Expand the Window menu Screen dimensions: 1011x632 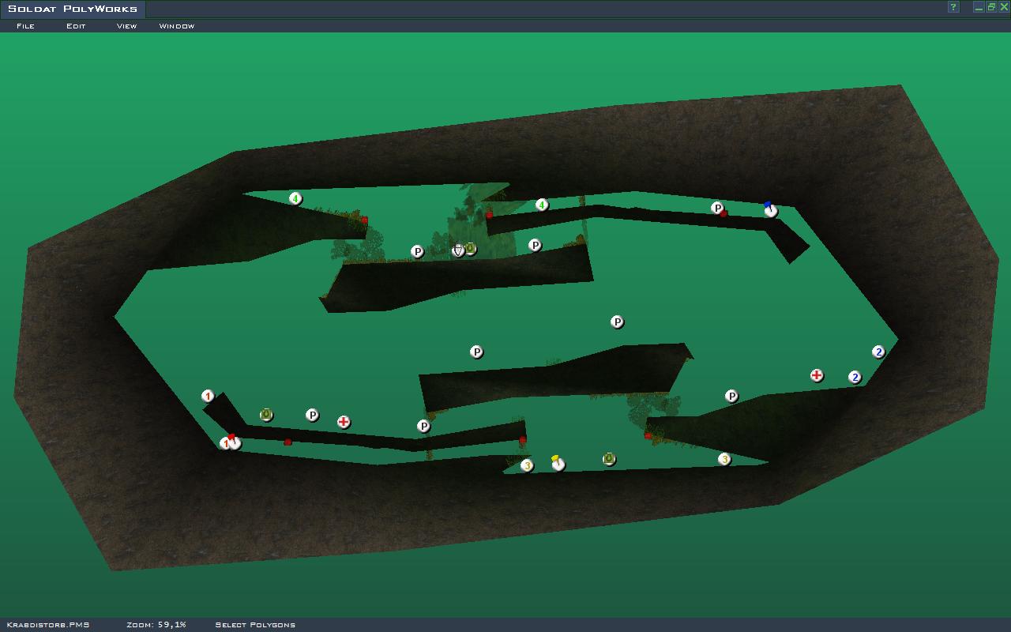coord(177,26)
